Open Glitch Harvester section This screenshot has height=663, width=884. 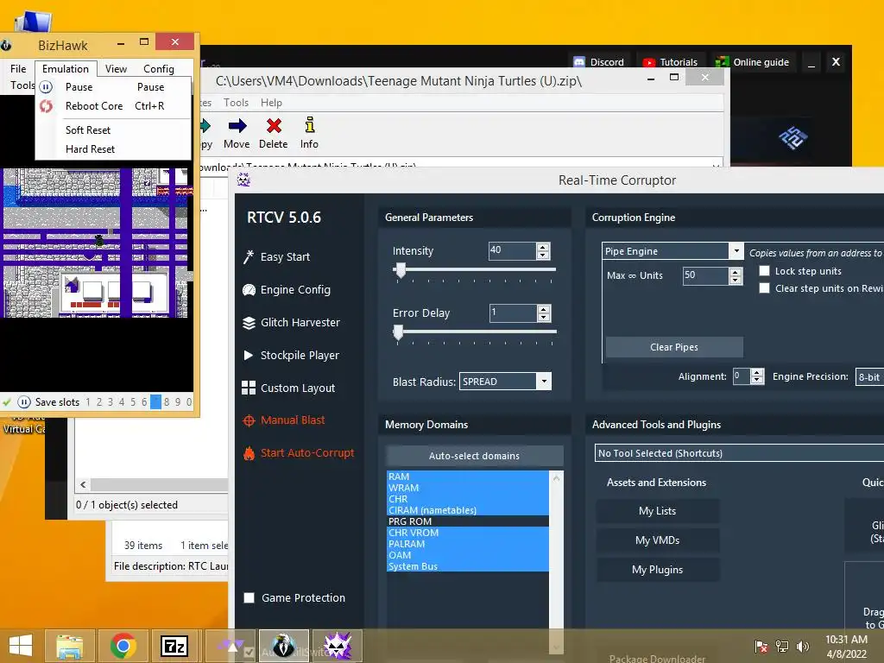coord(292,323)
